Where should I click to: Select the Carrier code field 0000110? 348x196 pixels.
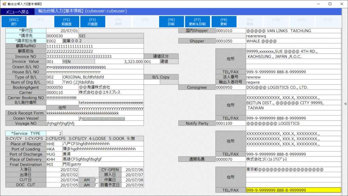[62, 92]
